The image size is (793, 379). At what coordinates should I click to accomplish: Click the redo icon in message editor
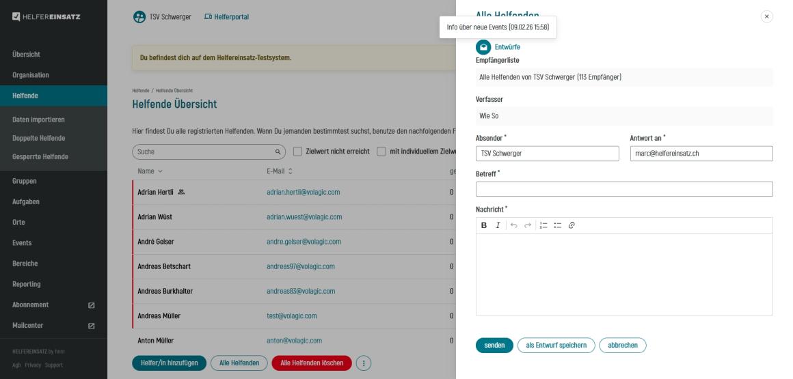[528, 225]
